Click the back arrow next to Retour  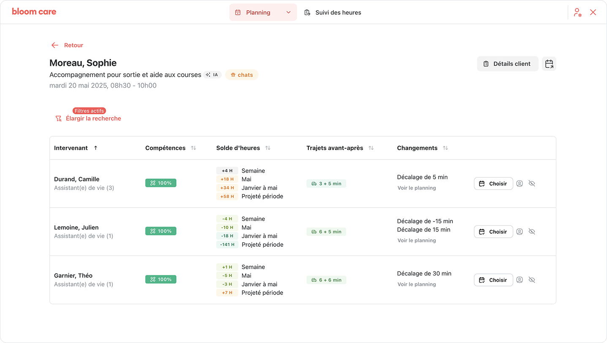point(54,45)
